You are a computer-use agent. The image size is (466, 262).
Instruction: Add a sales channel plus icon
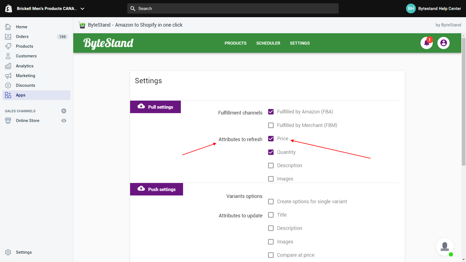pos(64,111)
